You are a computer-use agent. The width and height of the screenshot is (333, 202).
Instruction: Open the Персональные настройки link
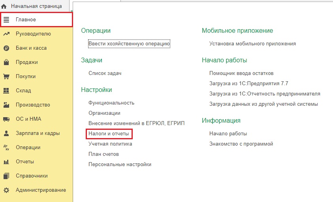(x=120, y=165)
